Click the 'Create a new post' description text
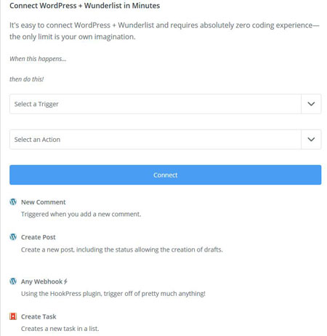This screenshot has height=336, width=327. click(x=122, y=249)
